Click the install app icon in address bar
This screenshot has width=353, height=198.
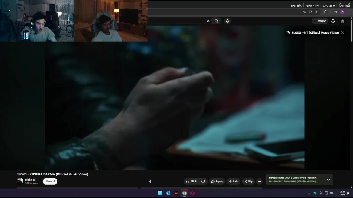311,12
